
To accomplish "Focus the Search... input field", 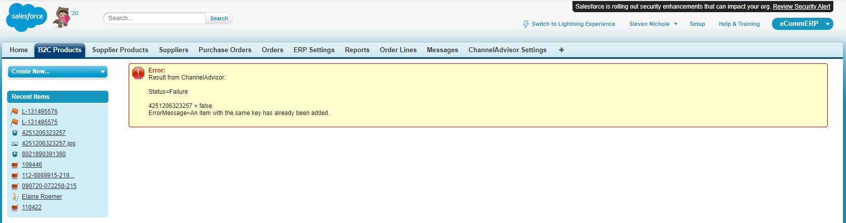I will [x=155, y=18].
